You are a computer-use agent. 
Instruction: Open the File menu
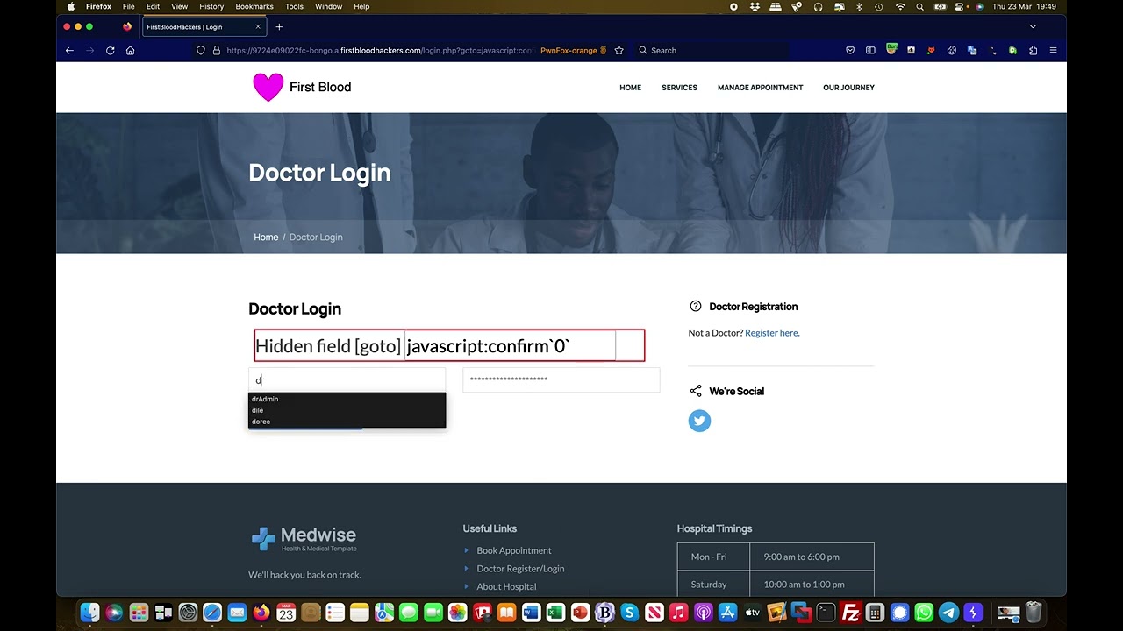pyautogui.click(x=128, y=6)
